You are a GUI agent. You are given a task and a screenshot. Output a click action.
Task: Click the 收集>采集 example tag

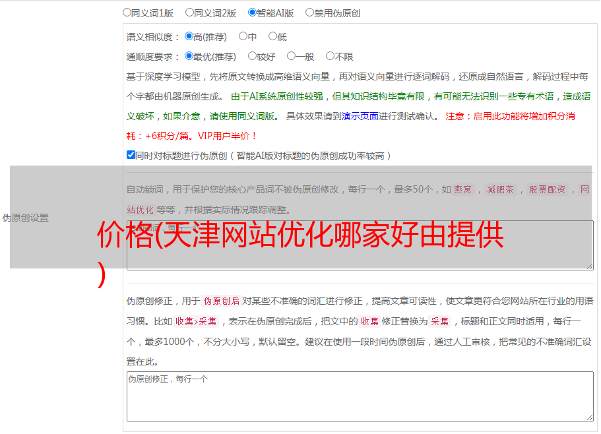[x=196, y=322]
